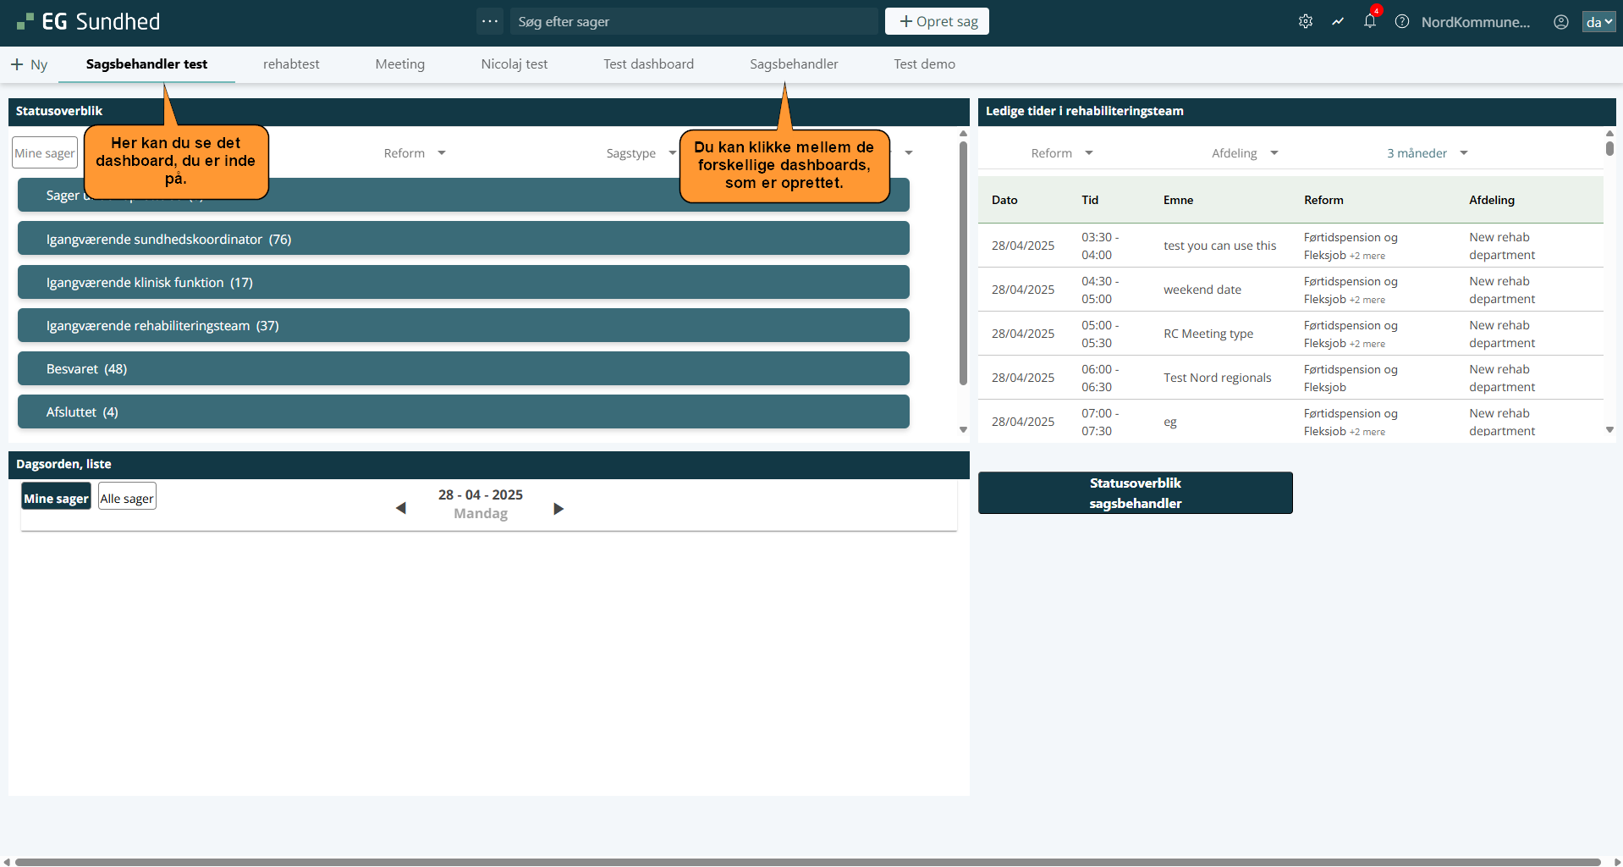Screen dimensions: 1623x867
Task: Open the notifications bell
Action: tap(1370, 22)
